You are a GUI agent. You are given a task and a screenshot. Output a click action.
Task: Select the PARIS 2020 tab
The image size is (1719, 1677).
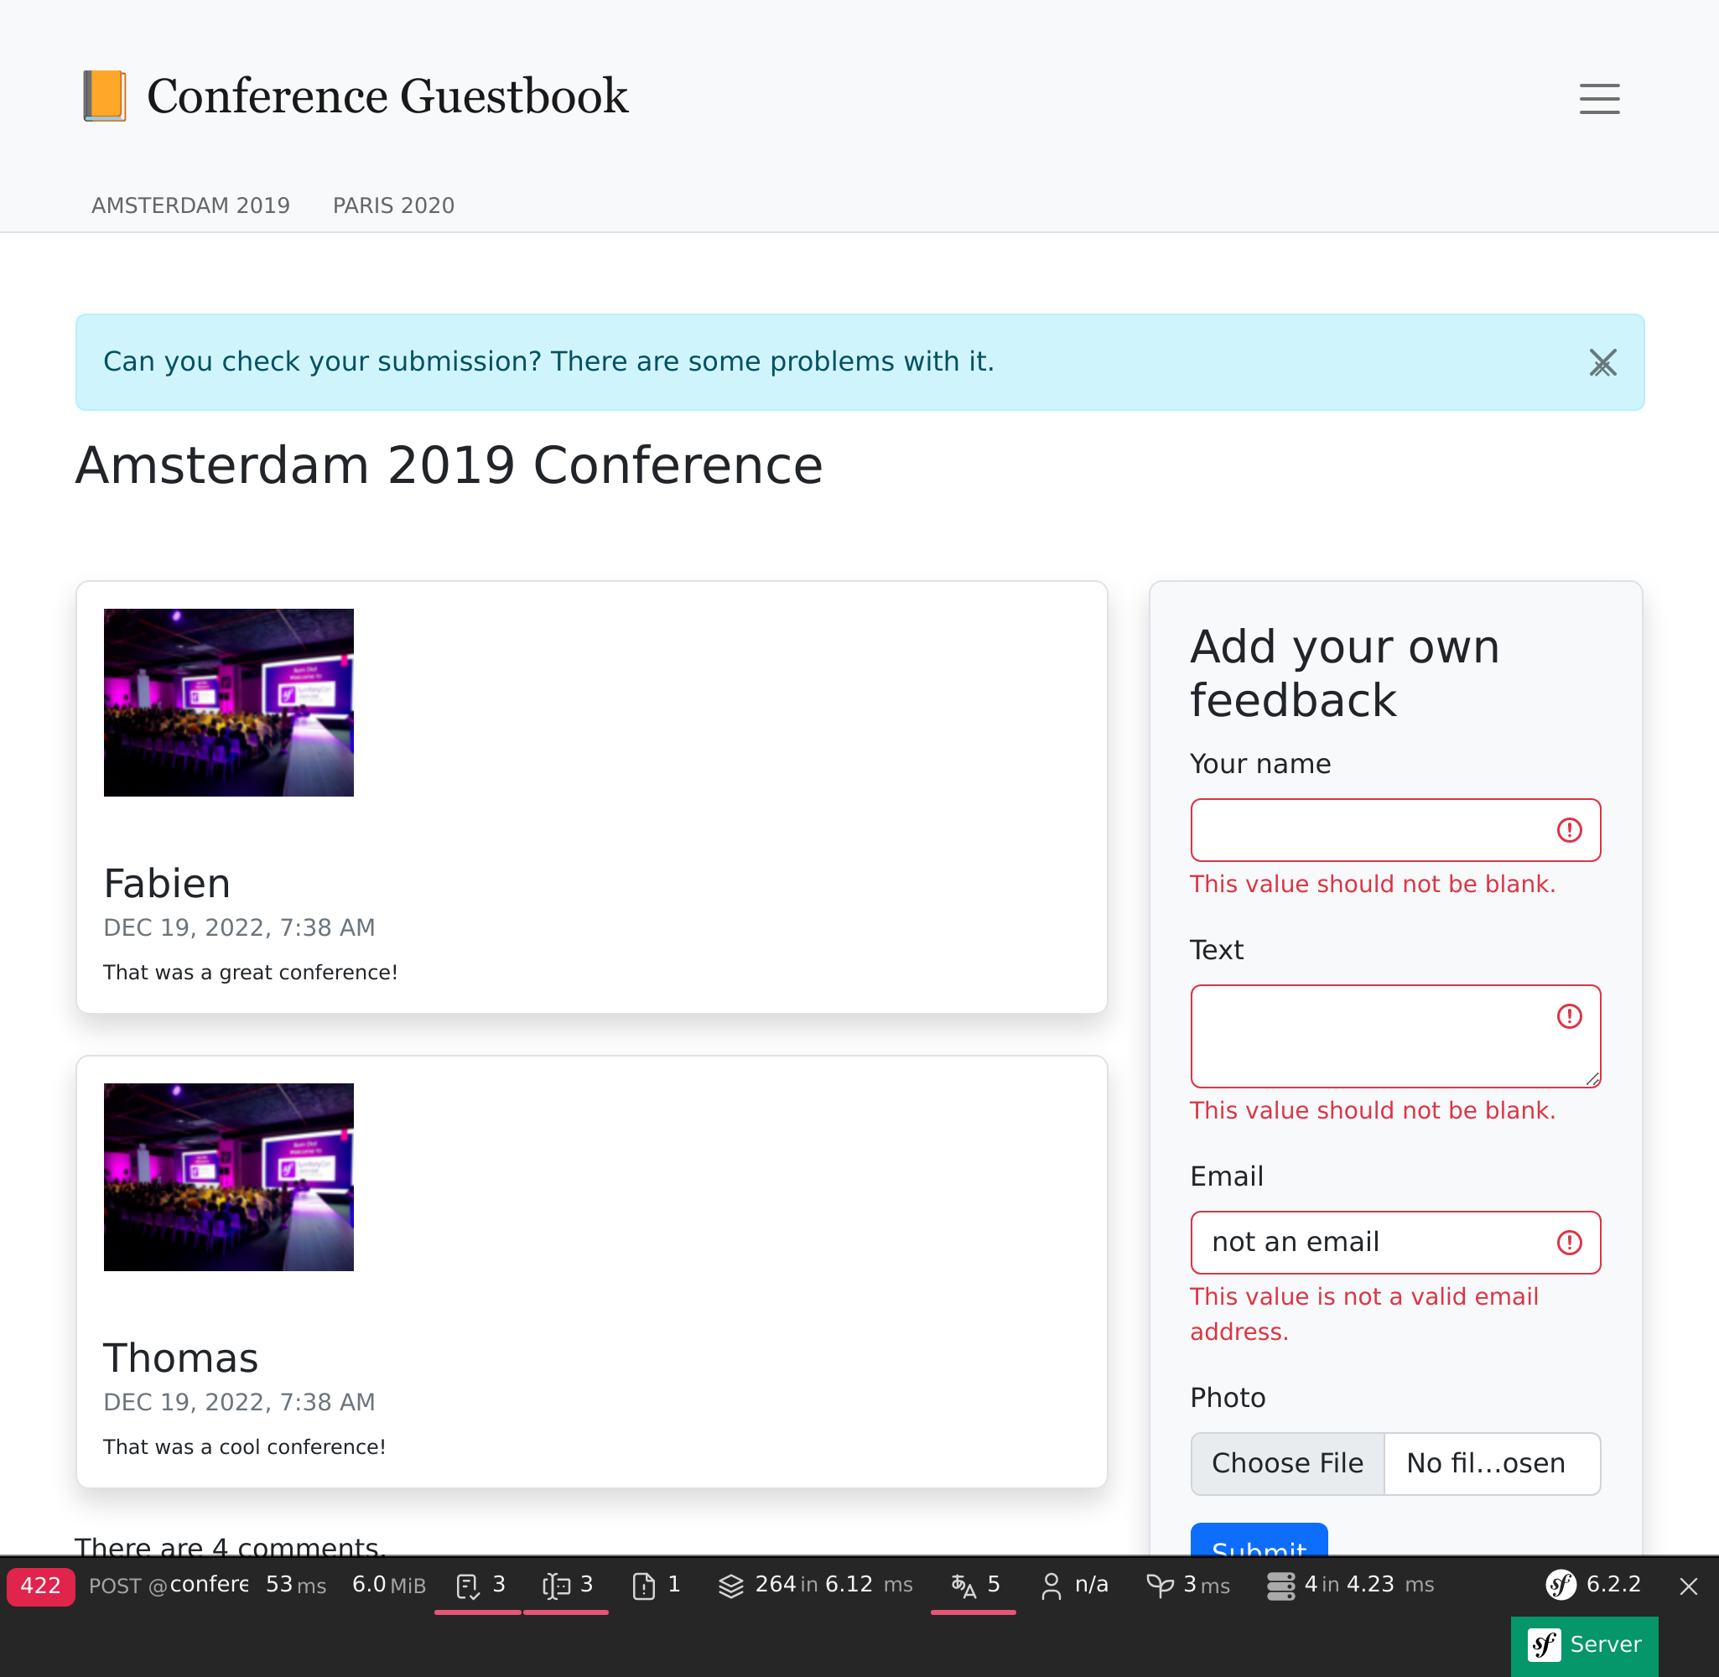pyautogui.click(x=393, y=205)
